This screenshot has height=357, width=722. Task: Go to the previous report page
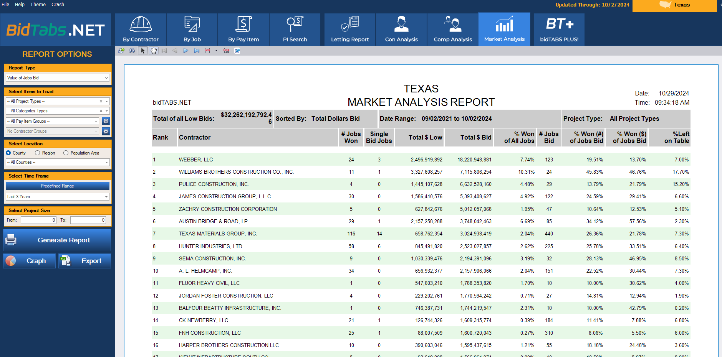pos(175,51)
